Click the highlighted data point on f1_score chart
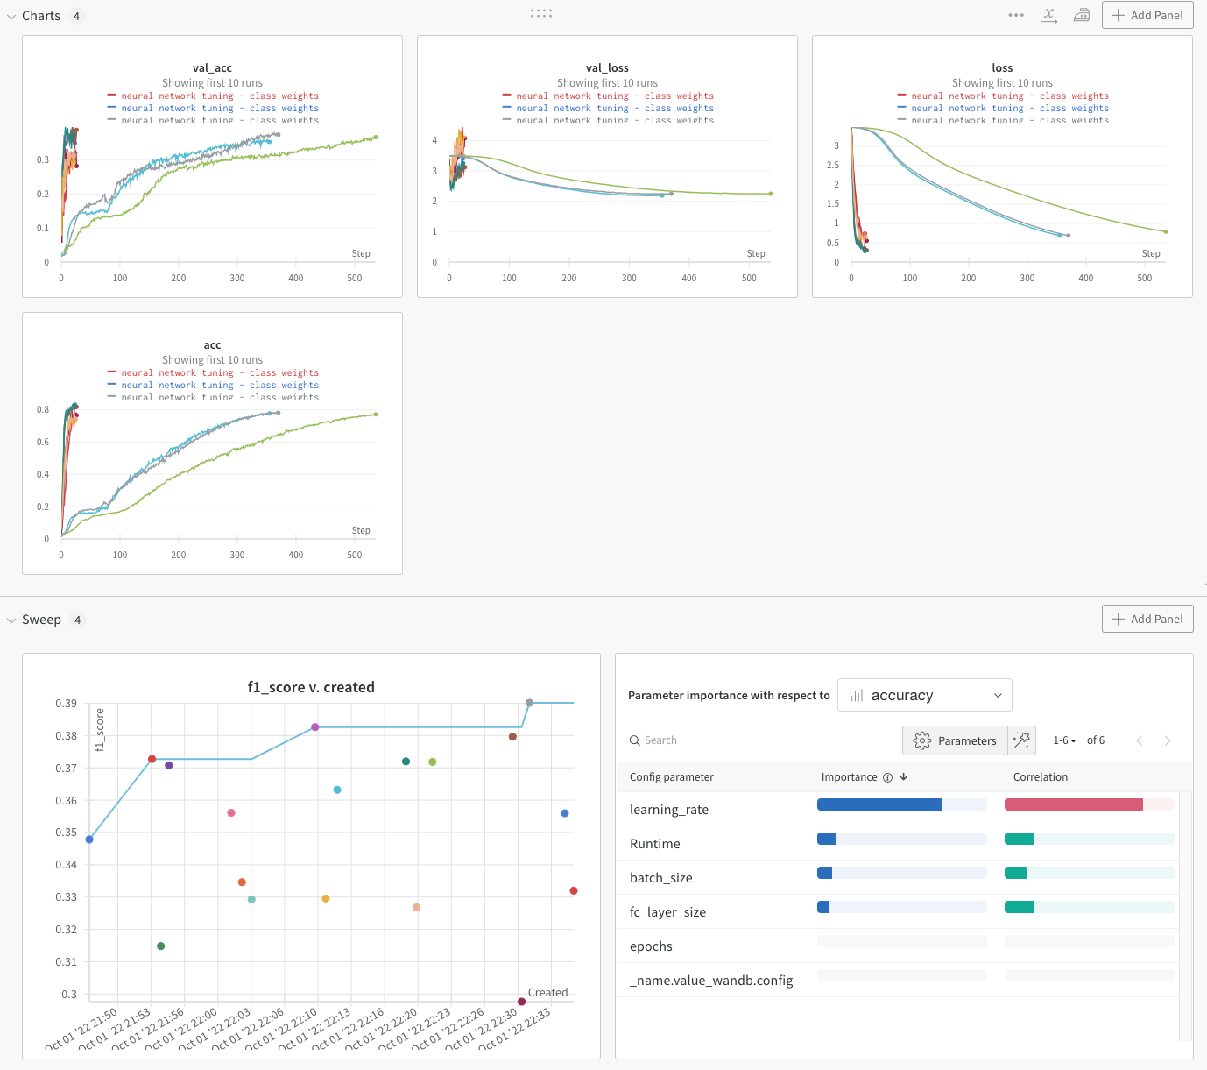 [529, 702]
